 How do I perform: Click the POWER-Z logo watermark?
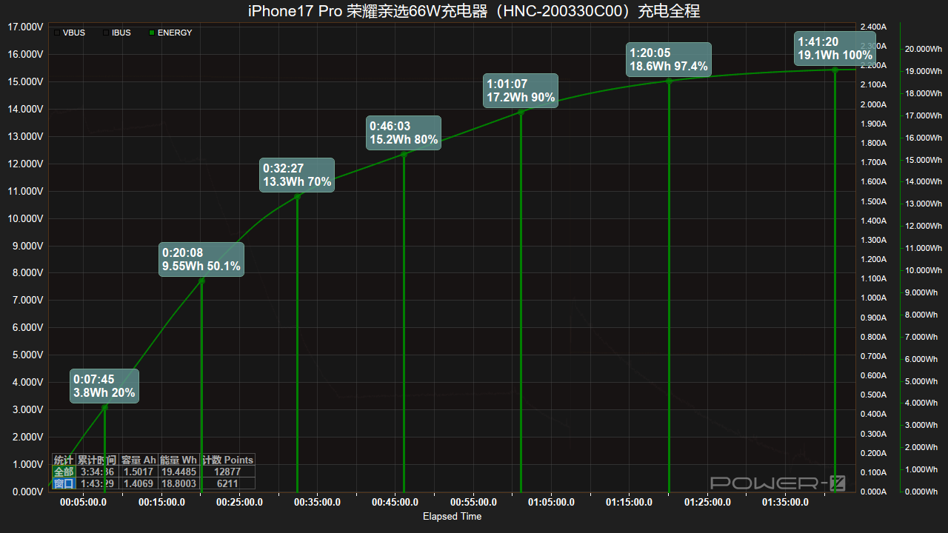click(777, 483)
